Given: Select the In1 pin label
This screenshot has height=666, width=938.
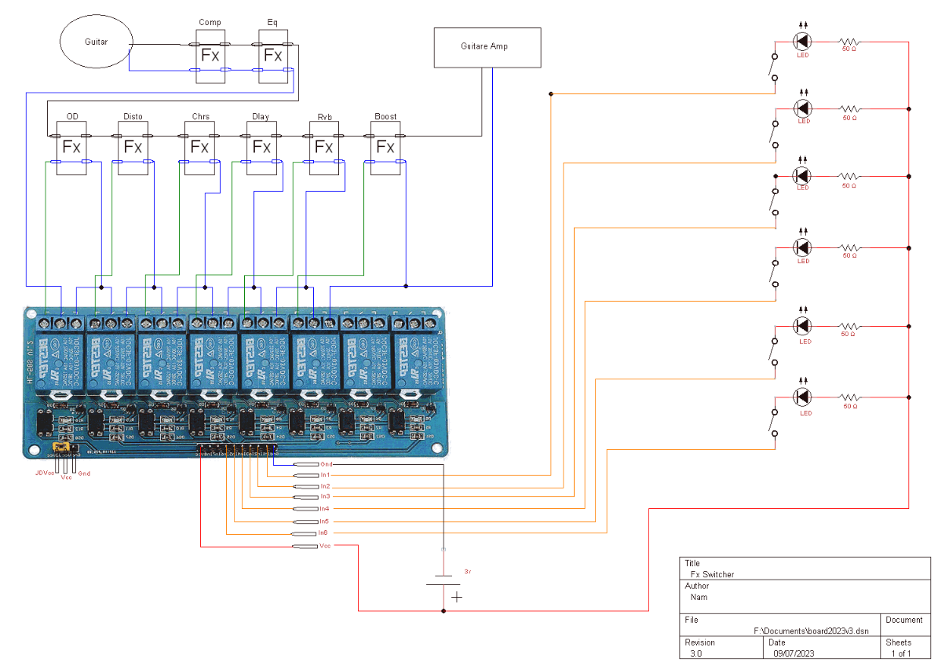Looking at the screenshot, I should [325, 475].
